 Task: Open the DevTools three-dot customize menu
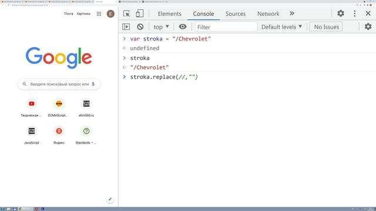coord(355,13)
